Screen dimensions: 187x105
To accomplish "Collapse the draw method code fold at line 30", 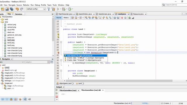I will click(x=61, y=60).
